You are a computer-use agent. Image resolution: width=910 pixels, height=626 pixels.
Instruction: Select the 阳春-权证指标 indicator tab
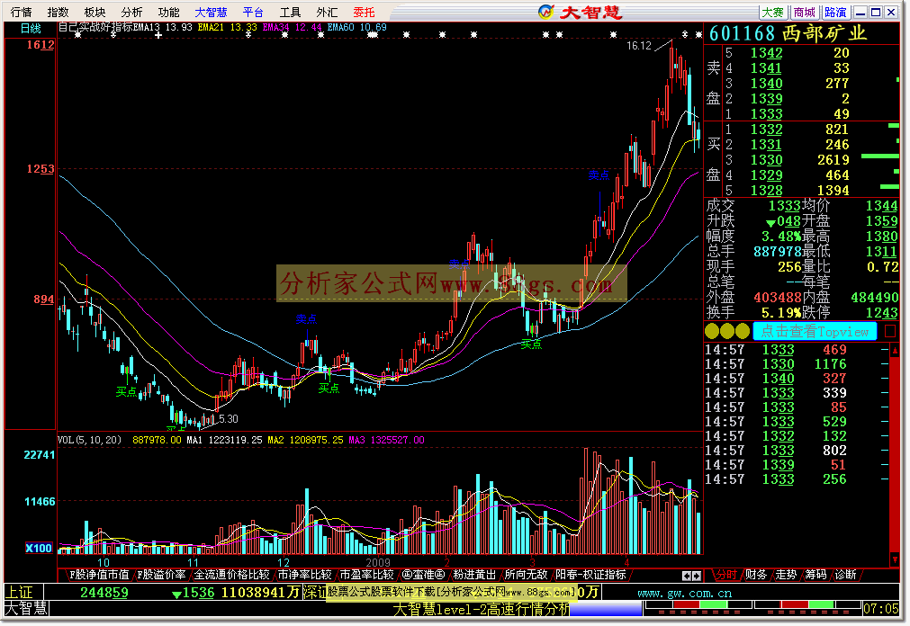coord(590,575)
